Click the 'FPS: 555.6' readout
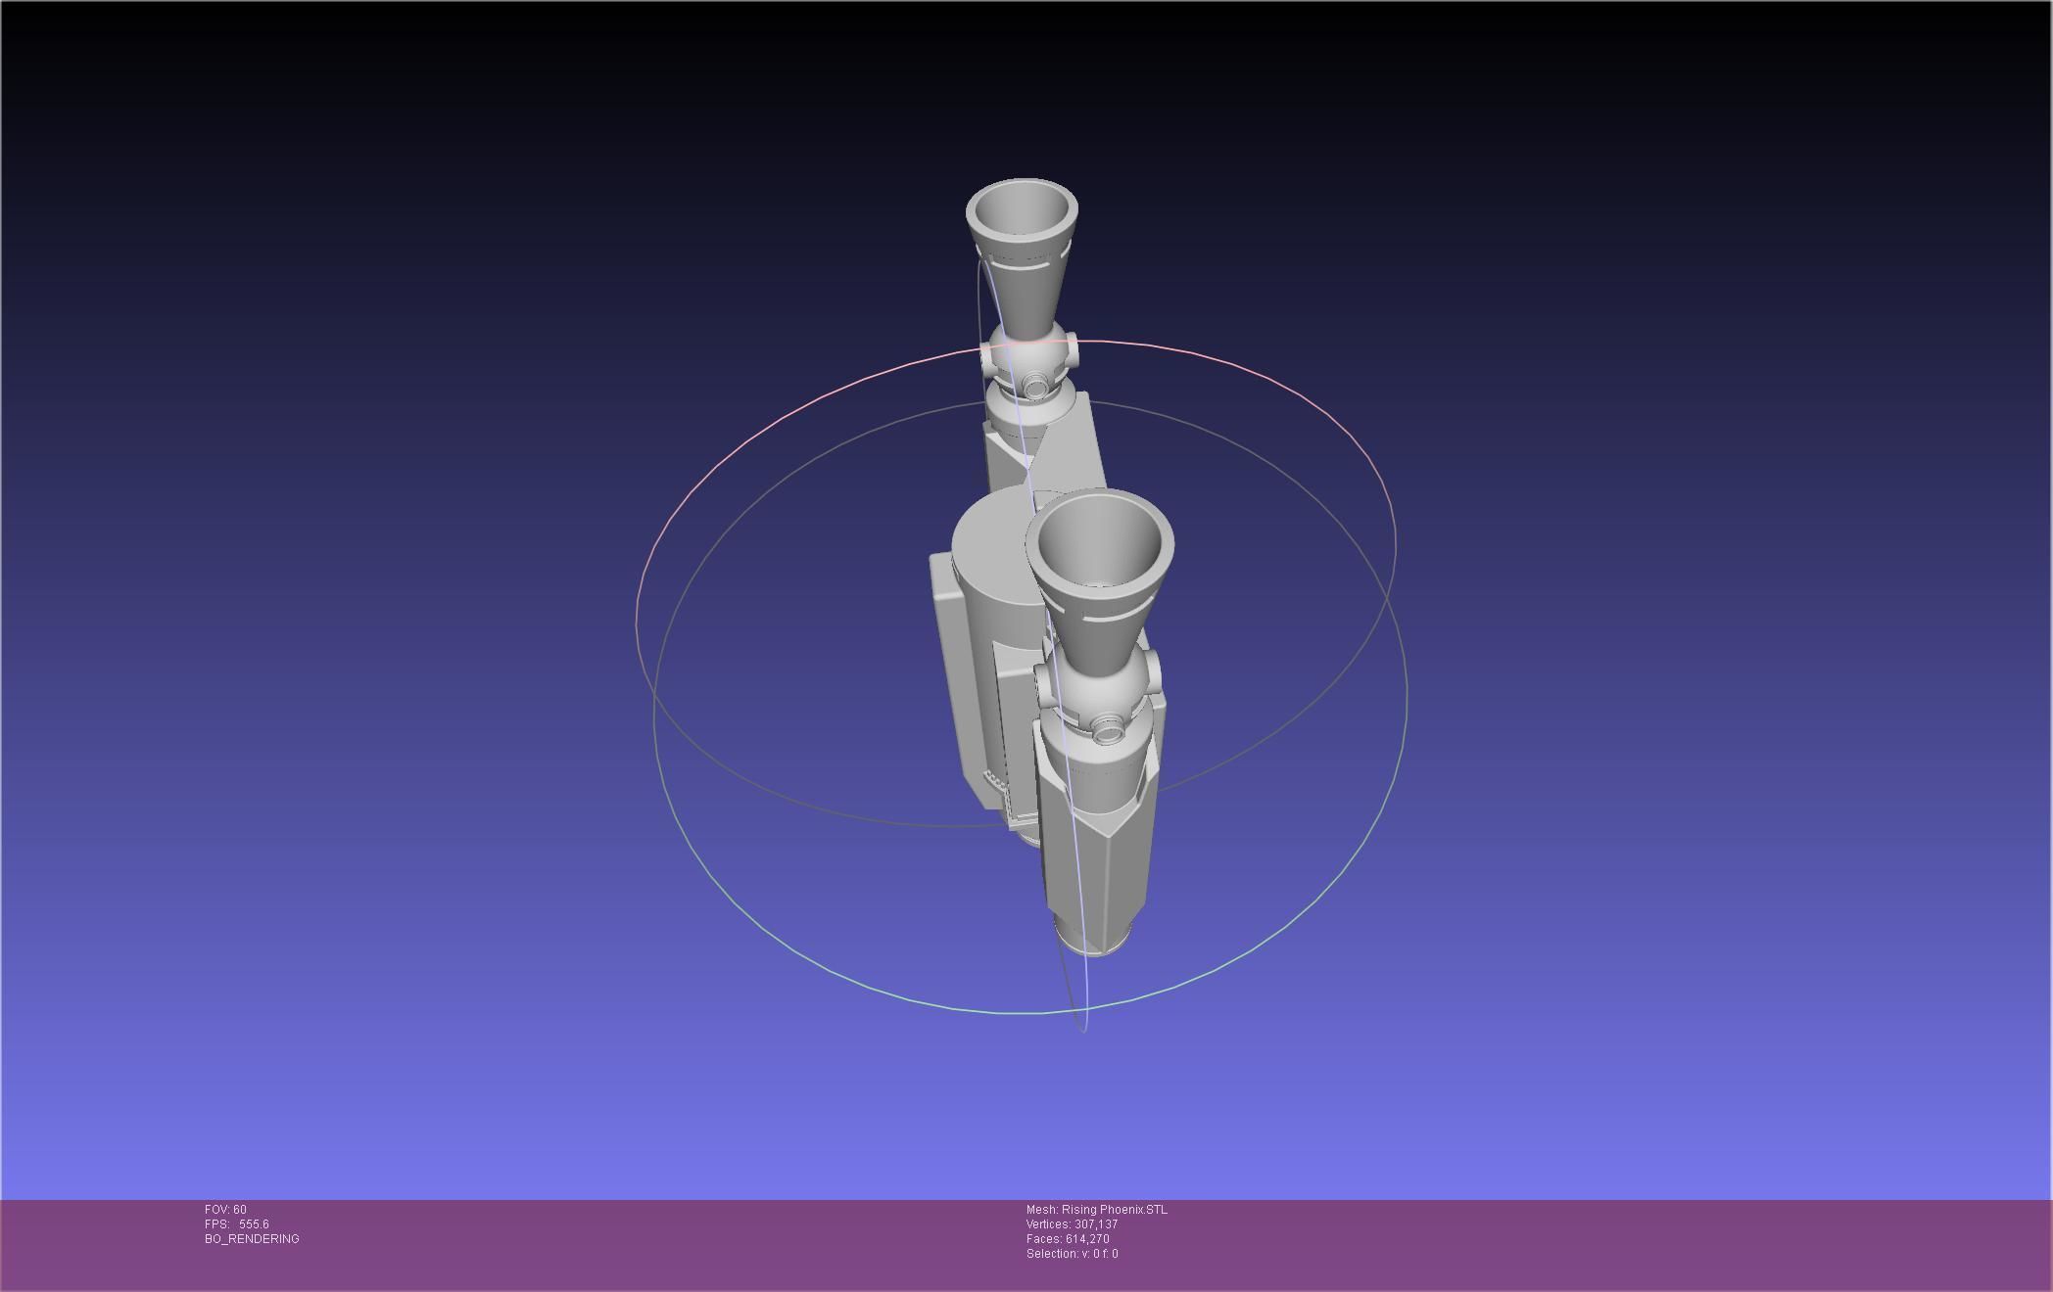 click(237, 1224)
